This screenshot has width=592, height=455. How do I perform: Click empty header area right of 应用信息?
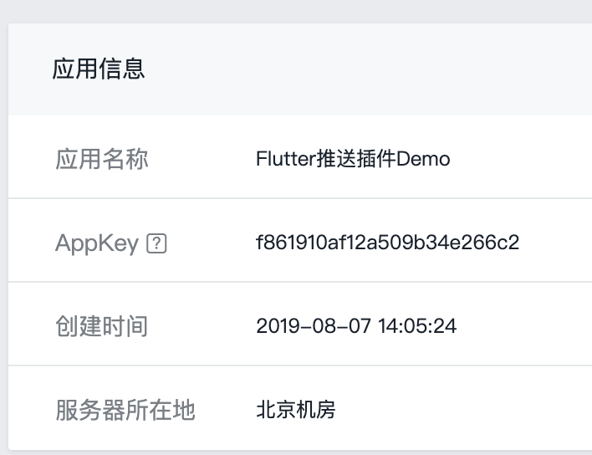[370, 69]
